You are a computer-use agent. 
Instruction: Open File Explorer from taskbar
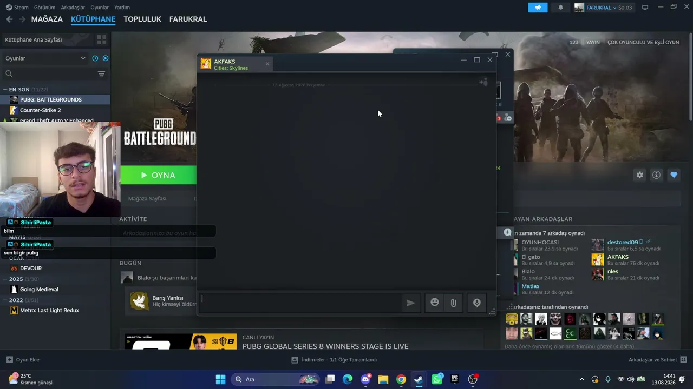tap(383, 379)
